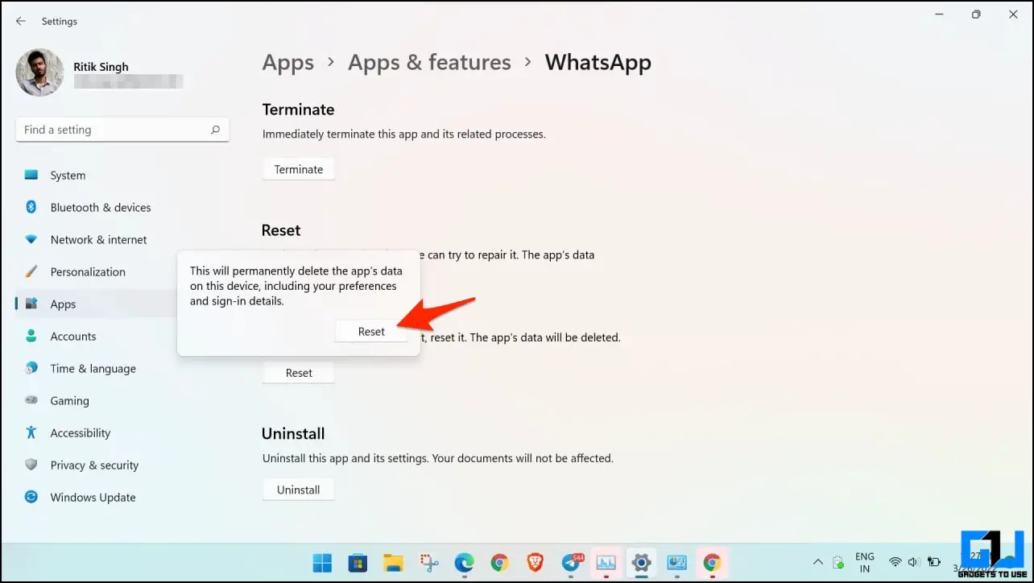This screenshot has width=1034, height=583.
Task: Click the battery tray icon
Action: [x=934, y=562]
